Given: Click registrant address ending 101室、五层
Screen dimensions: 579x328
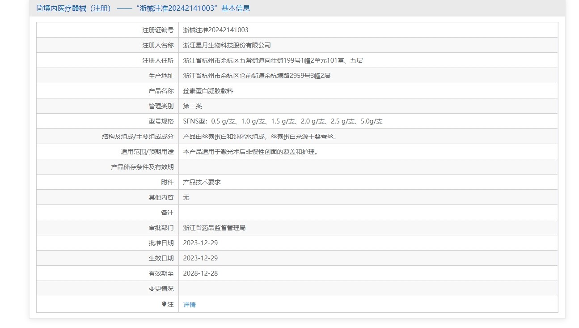Looking at the screenshot, I should pos(273,60).
